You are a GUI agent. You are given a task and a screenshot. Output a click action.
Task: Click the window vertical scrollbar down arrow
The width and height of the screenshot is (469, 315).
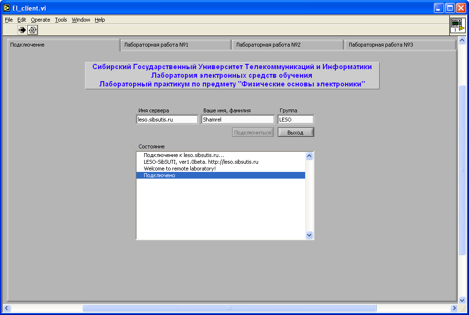462,301
